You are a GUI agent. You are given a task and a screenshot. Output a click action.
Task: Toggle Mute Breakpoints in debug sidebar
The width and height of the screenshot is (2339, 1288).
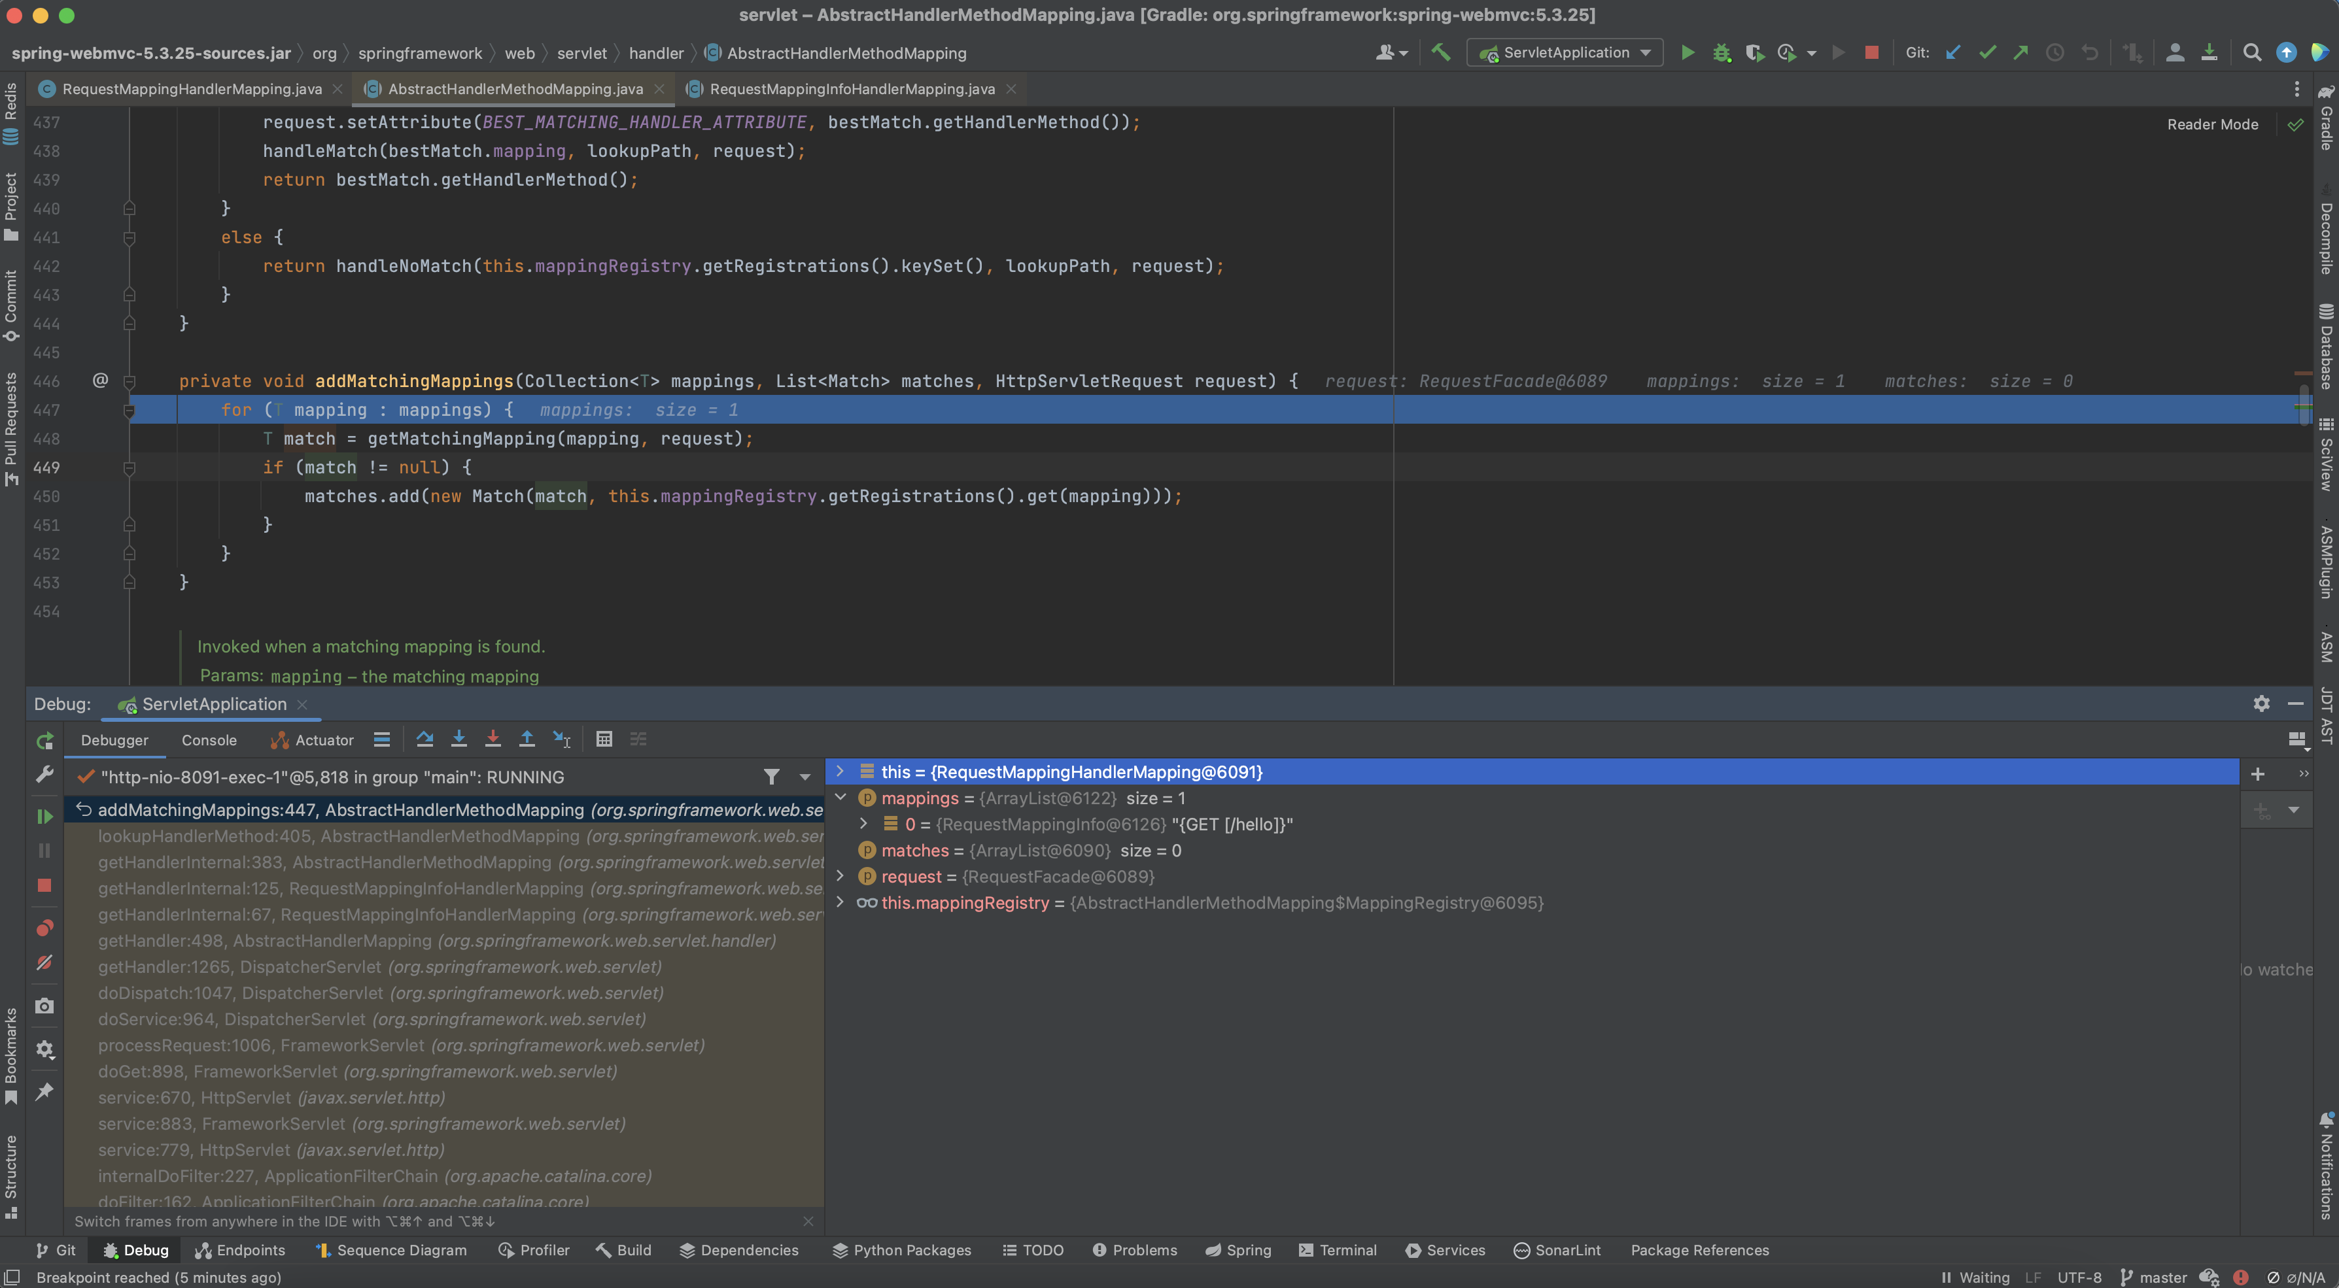(44, 962)
